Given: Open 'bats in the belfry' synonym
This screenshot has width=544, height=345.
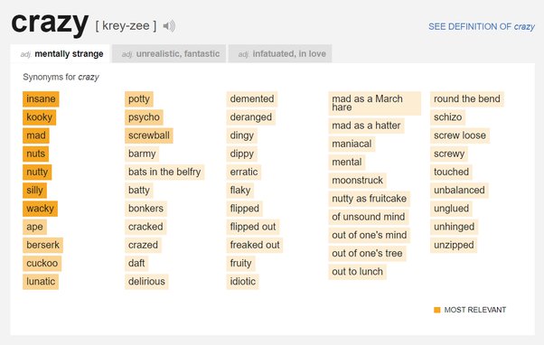Looking at the screenshot, I should coord(164,172).
